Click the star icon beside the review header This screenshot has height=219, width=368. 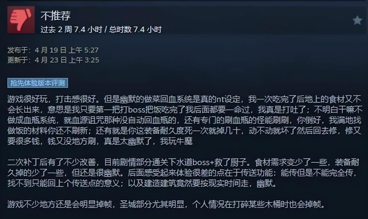(357, 20)
